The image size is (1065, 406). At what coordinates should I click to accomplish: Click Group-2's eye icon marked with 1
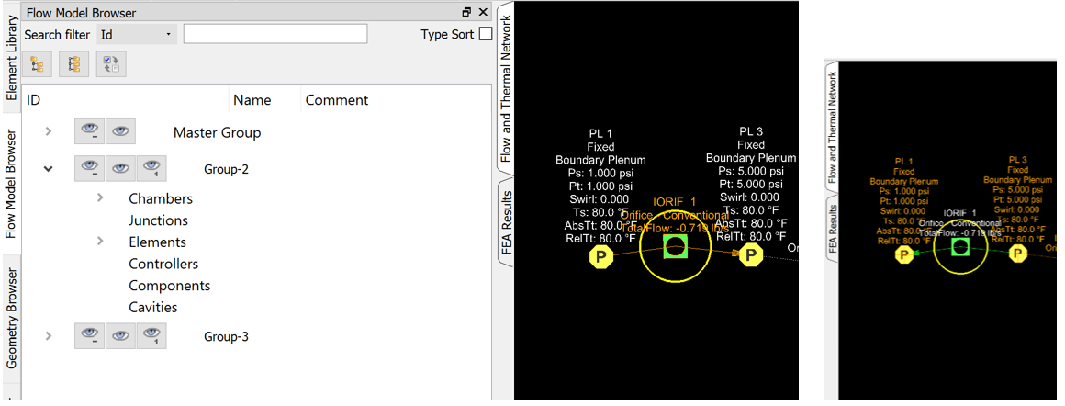tap(151, 169)
